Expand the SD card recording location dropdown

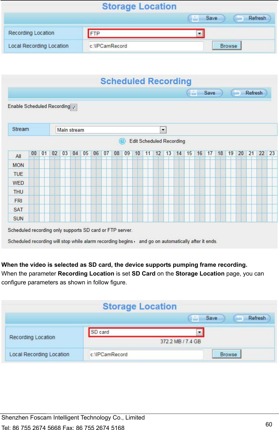200,332
